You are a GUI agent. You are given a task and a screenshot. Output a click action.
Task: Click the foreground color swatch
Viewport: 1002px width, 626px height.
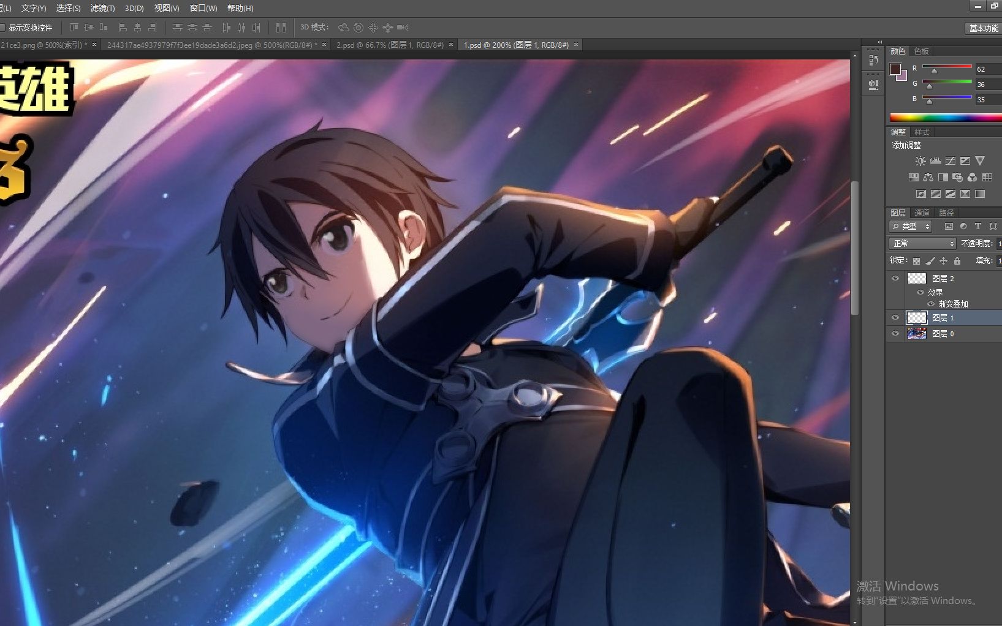pos(895,69)
